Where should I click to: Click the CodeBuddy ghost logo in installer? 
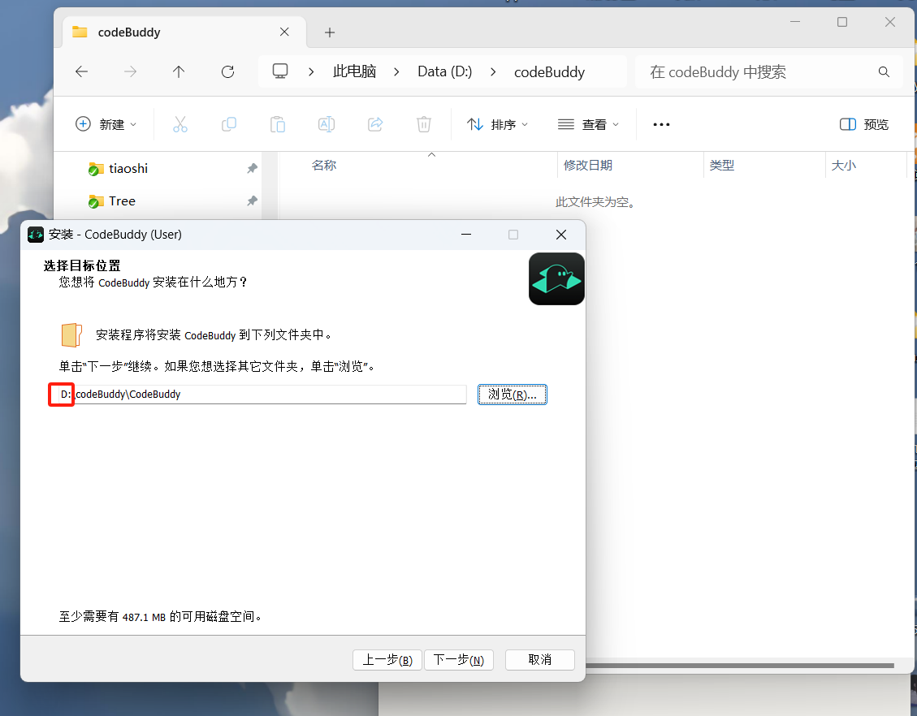556,278
